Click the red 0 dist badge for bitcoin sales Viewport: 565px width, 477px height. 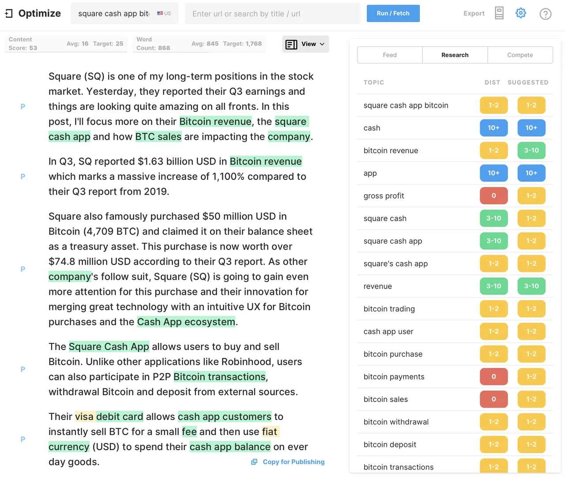[x=493, y=399]
